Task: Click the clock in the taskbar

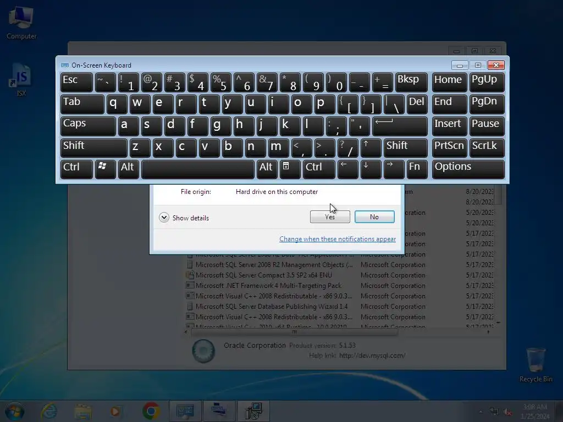Action: (x=535, y=412)
